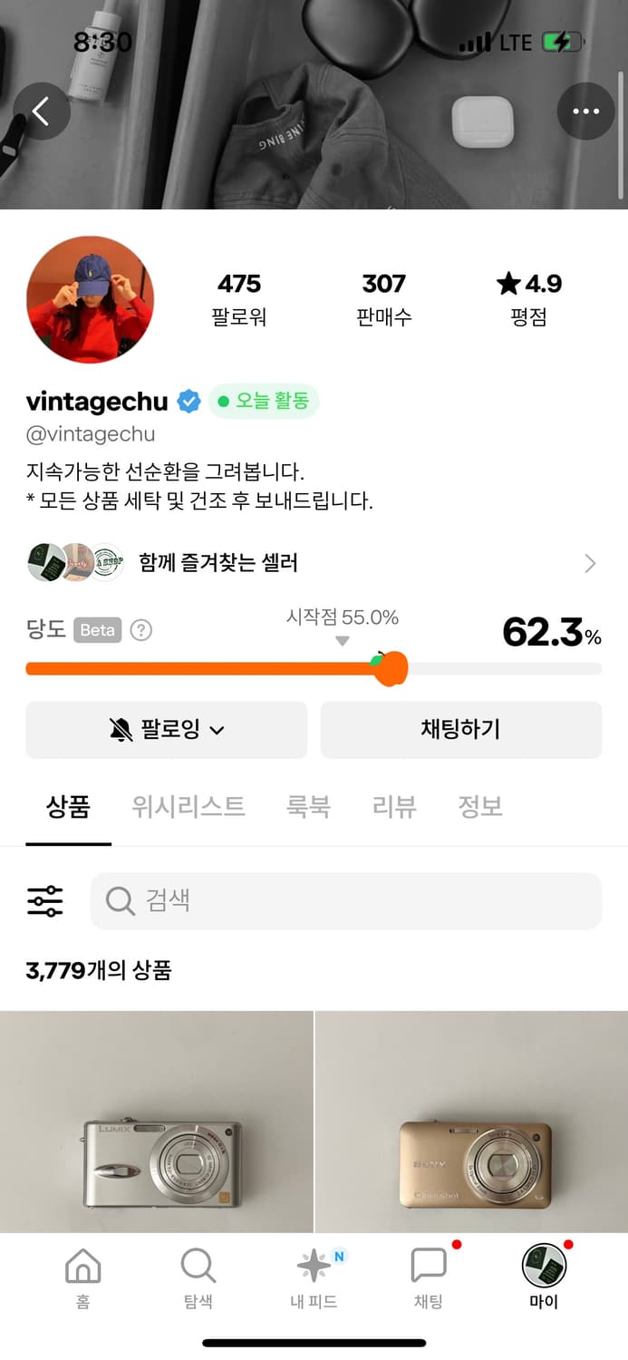Tap the 채팅하기 button
Screen dimensions: 628x1360
460,730
